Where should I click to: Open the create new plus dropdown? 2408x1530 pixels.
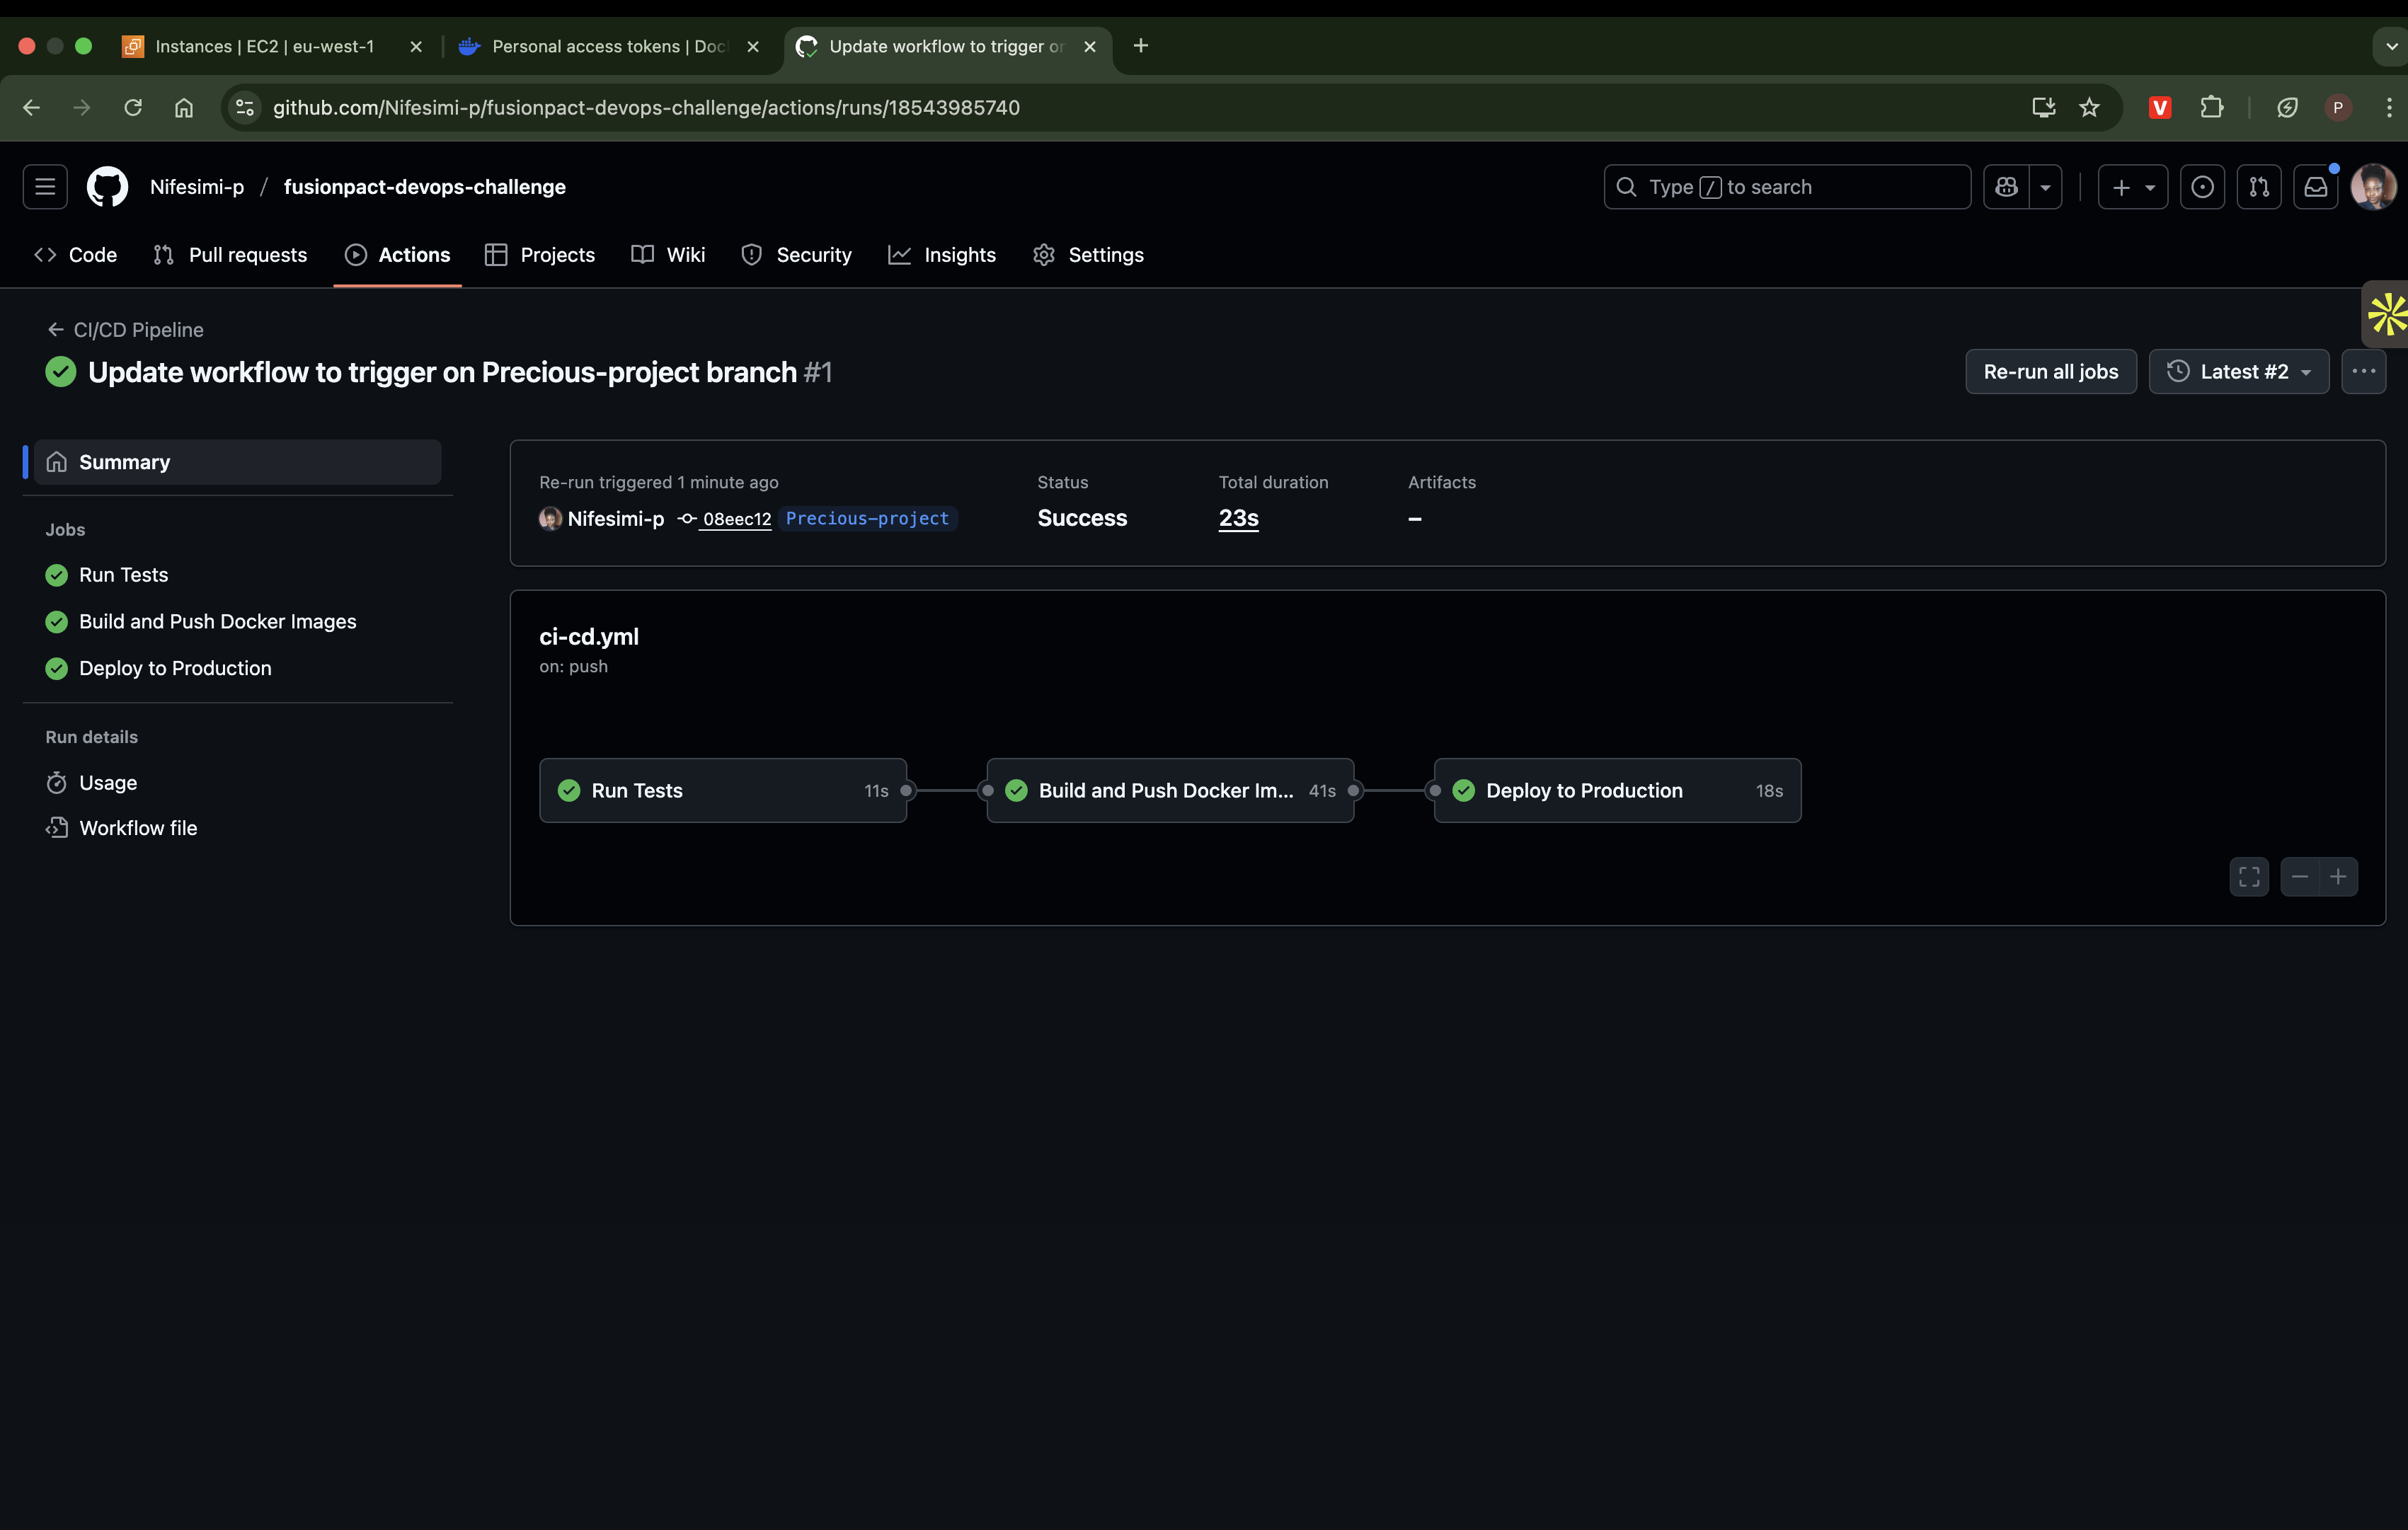point(2132,187)
